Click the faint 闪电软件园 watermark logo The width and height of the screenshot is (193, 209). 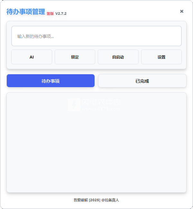click(74, 104)
